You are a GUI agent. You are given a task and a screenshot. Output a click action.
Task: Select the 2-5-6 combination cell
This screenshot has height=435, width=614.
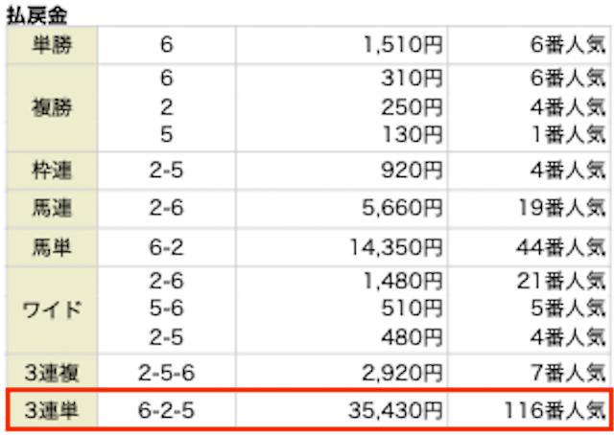point(167,373)
